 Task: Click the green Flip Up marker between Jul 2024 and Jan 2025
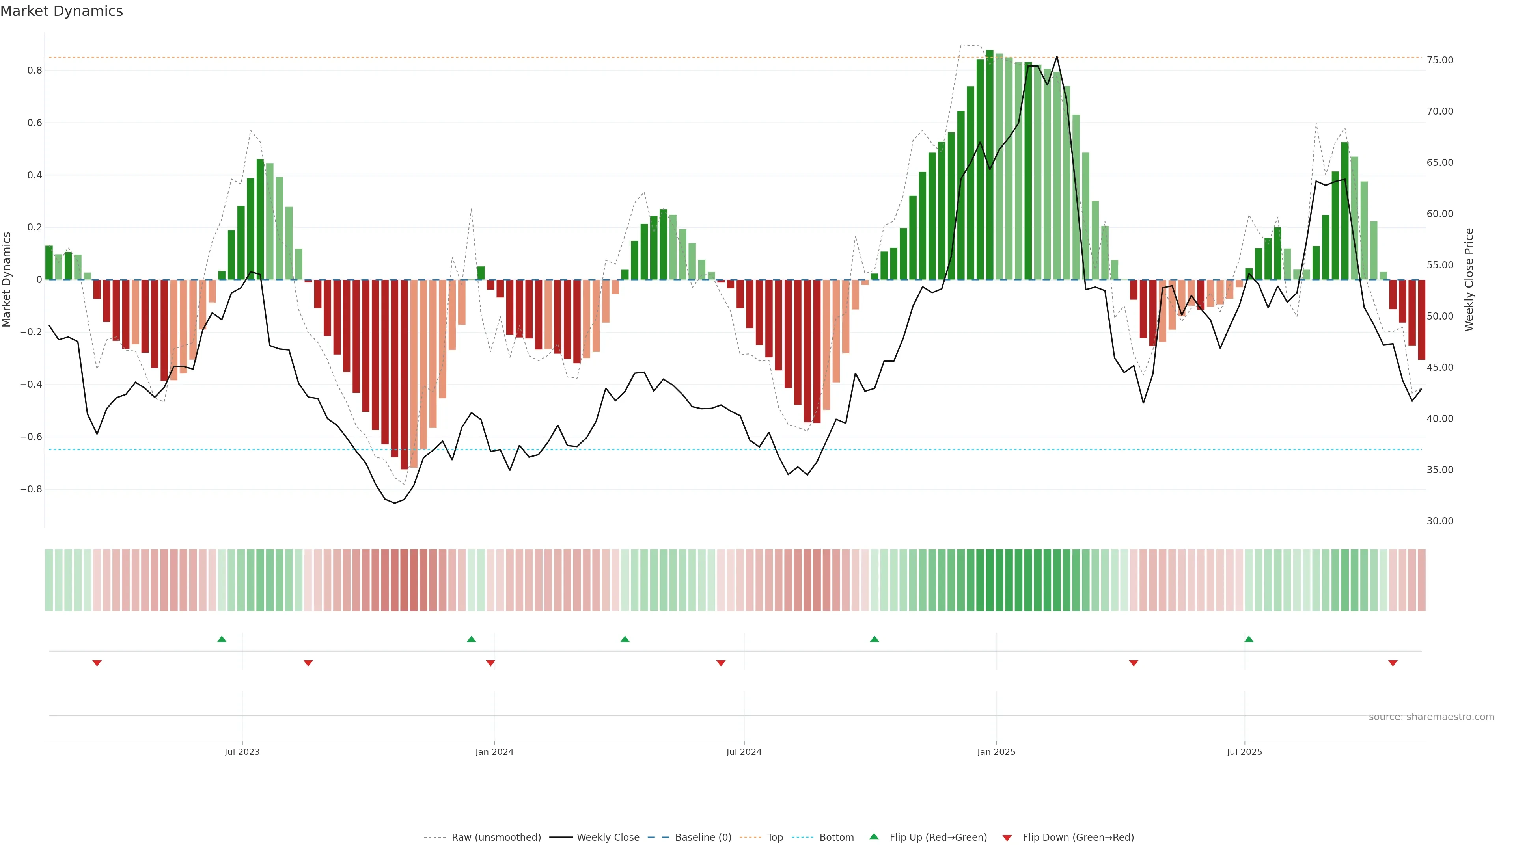point(874,639)
